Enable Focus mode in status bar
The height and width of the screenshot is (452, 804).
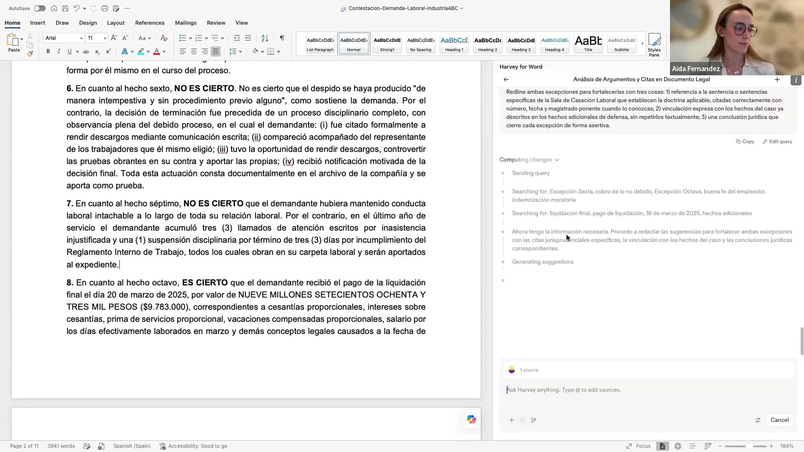[x=638, y=446]
